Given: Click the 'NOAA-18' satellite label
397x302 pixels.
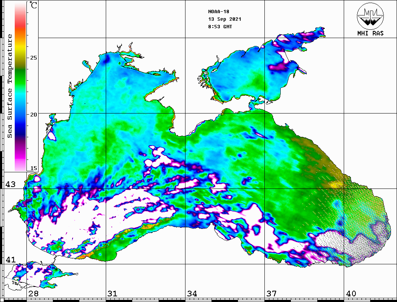Looking at the screenshot, I should 218,12.
